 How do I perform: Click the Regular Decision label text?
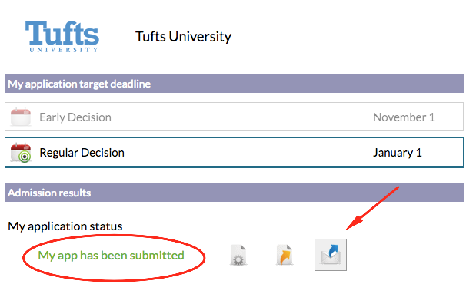pyautogui.click(x=82, y=153)
